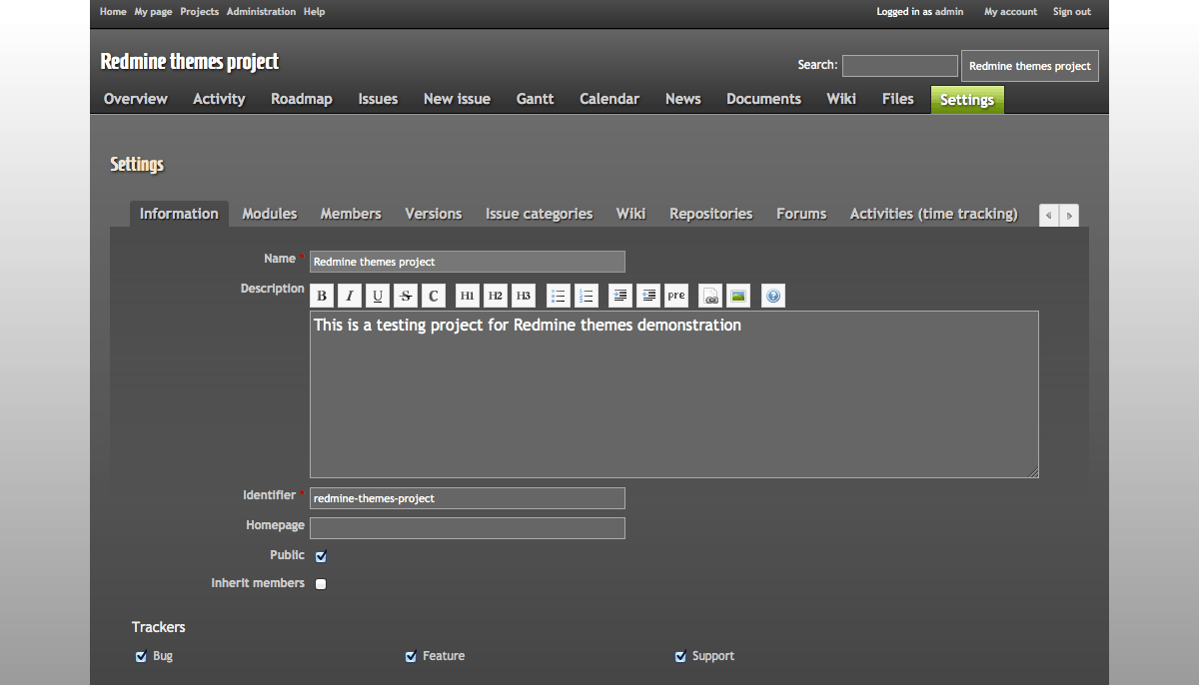Open the Gantt chart menu item
Image resolution: width=1199 pixels, height=685 pixels.
[x=536, y=99]
